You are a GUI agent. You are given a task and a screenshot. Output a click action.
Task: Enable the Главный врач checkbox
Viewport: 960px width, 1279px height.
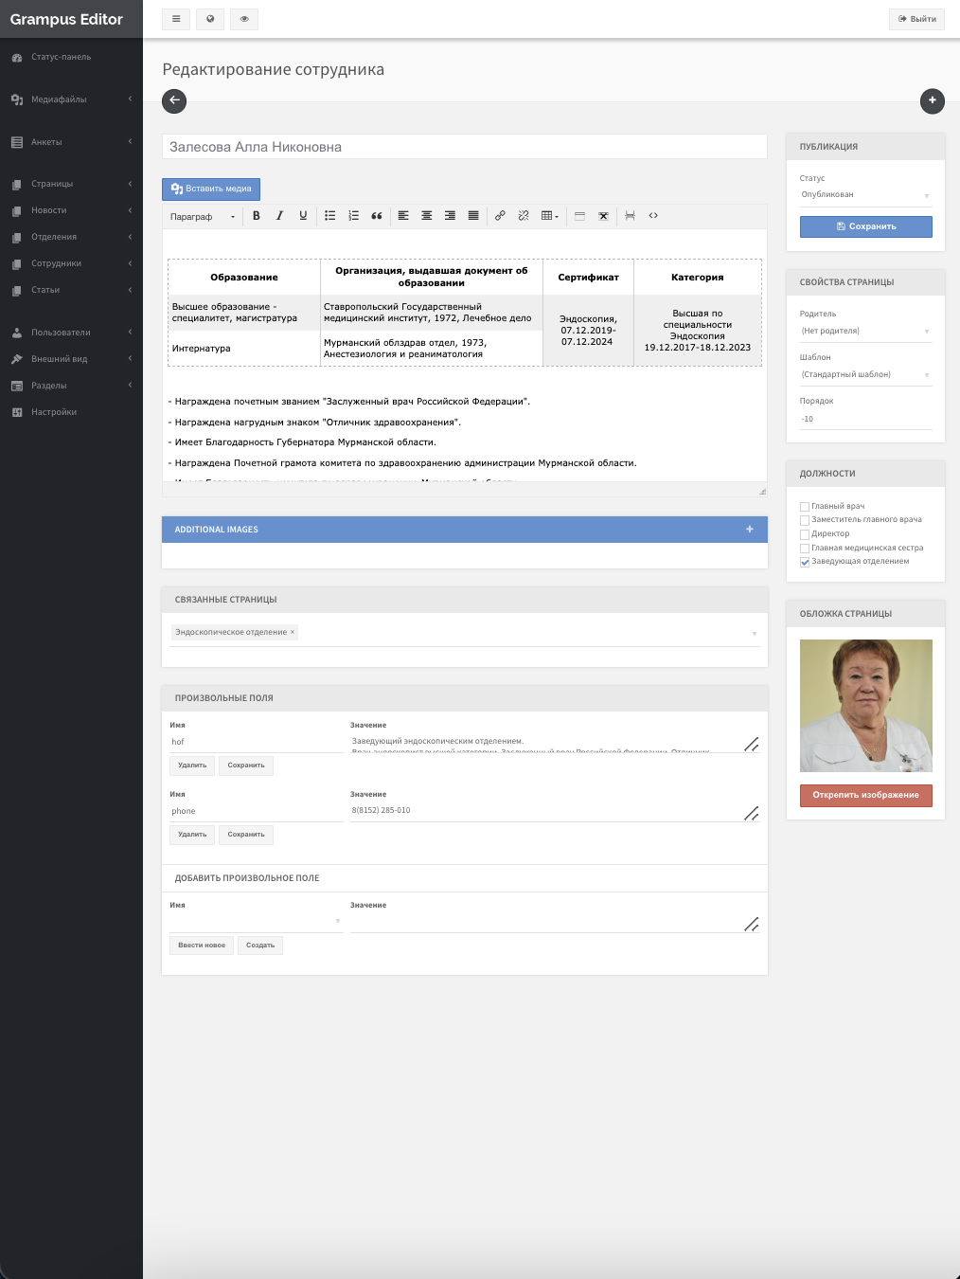click(805, 507)
